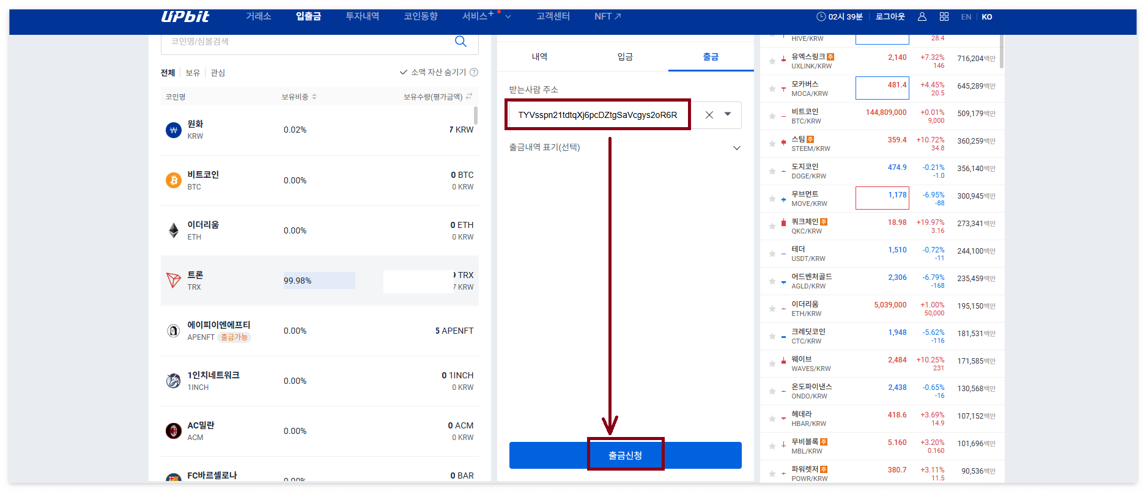Click the Upbit logo

click(185, 17)
